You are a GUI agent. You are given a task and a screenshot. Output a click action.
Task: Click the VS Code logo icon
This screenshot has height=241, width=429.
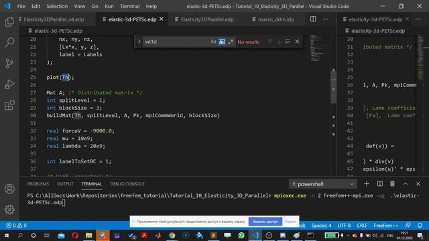point(7,6)
